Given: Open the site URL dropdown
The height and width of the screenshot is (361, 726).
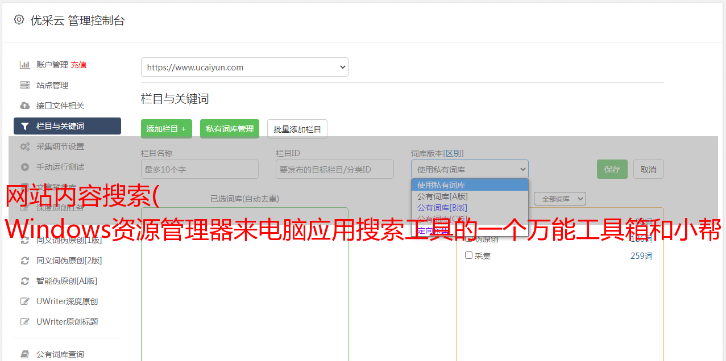Looking at the screenshot, I should [244, 67].
